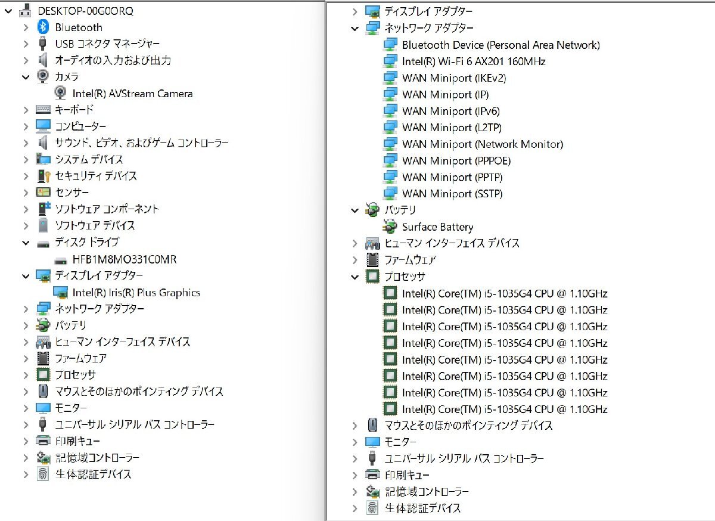Collapse the DESKTOP-00G0ORQ root node
This screenshot has height=521, width=715.
coord(8,10)
